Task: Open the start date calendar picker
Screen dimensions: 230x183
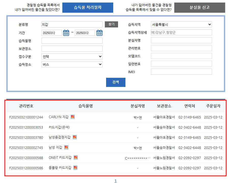Action: 66,33
